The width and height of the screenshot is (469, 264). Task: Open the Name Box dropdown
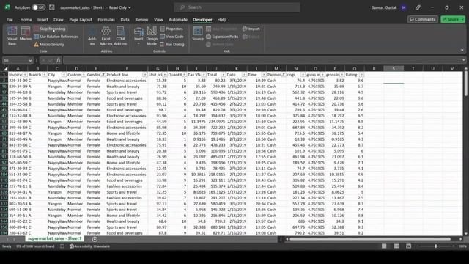click(x=30, y=60)
